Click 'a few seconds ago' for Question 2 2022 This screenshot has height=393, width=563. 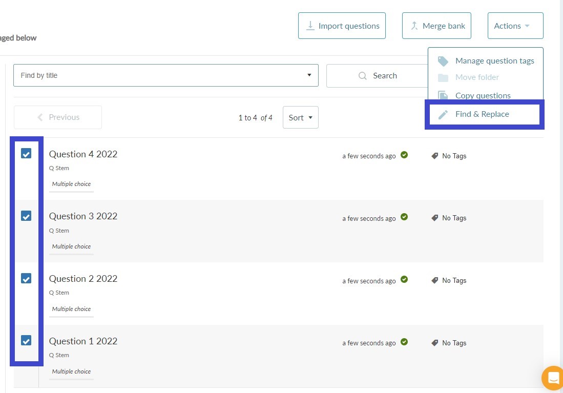coord(369,281)
